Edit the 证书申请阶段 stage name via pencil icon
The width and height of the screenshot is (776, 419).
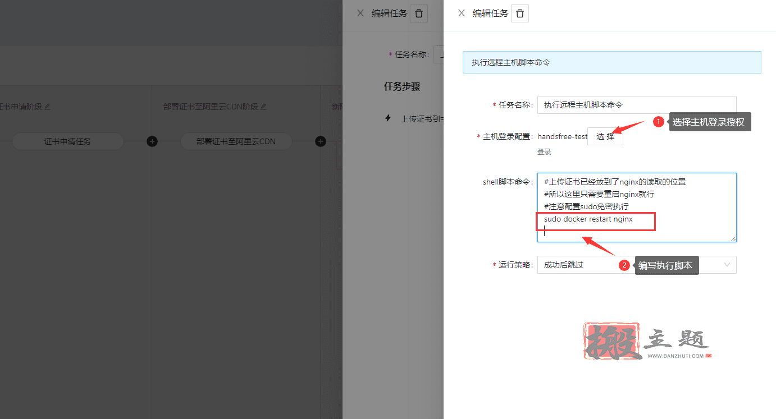coord(47,107)
